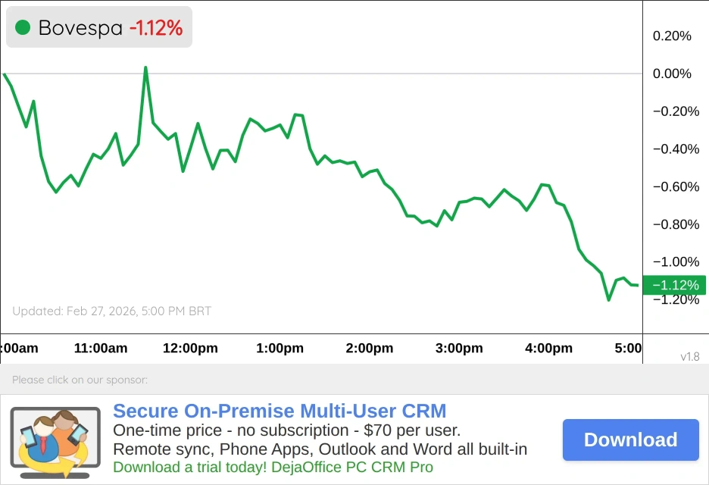Click the green dot beside Bovespa
The height and width of the screenshot is (485, 709).
click(23, 28)
